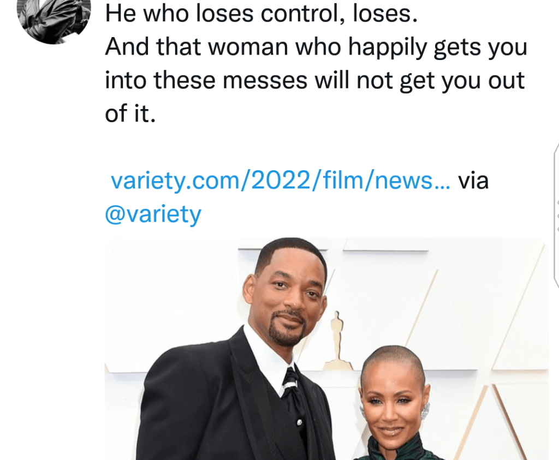Open the attached red carpet photo

(x=326, y=349)
